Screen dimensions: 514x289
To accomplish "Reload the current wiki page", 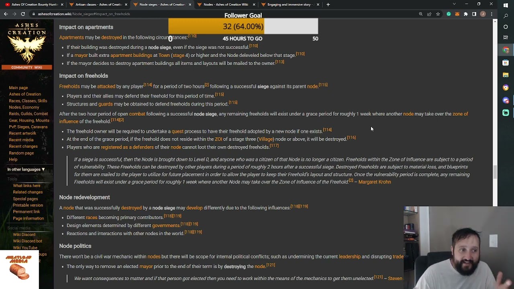I will tap(23, 14).
